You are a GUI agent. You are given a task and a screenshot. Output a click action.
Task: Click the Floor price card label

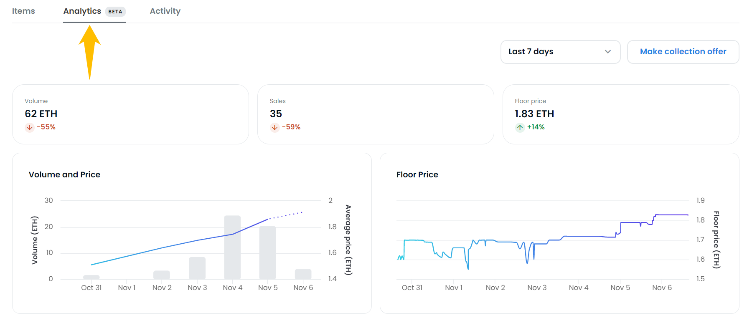tap(531, 101)
